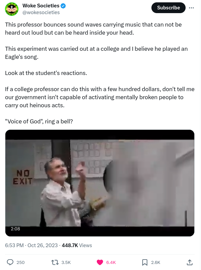This screenshot has width=201, height=270.
Task: Click the 6.4K likes count
Action: point(111,262)
